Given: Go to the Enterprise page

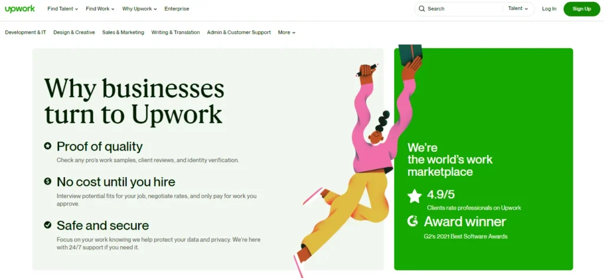Looking at the screenshot, I should tap(177, 9).
